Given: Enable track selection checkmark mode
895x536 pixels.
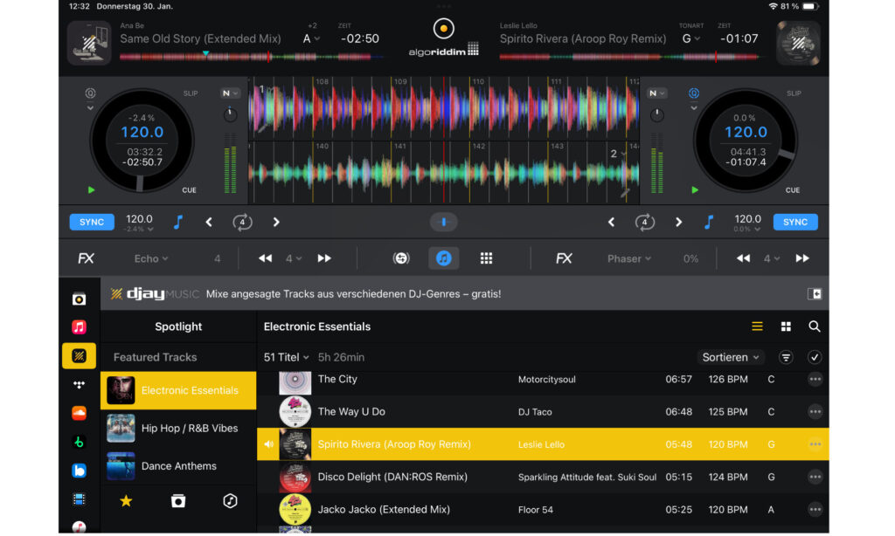Looking at the screenshot, I should [x=815, y=358].
